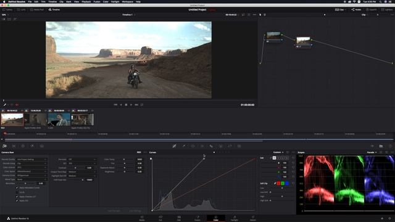Screen dimensions: 395x222
Task: Select clip 03 thumbnail of man in suit
Action: point(59,119)
